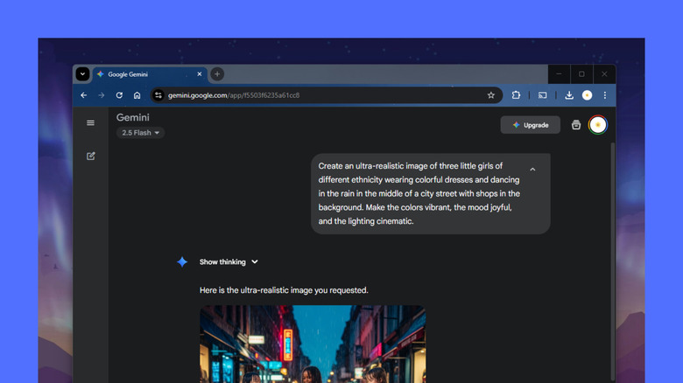
Task: Collapse the prompt text with the chevron
Action: coord(532,170)
